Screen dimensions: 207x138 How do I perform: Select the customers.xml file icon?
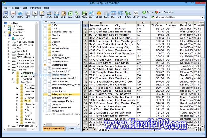pyautogui.click(x=49, y=68)
